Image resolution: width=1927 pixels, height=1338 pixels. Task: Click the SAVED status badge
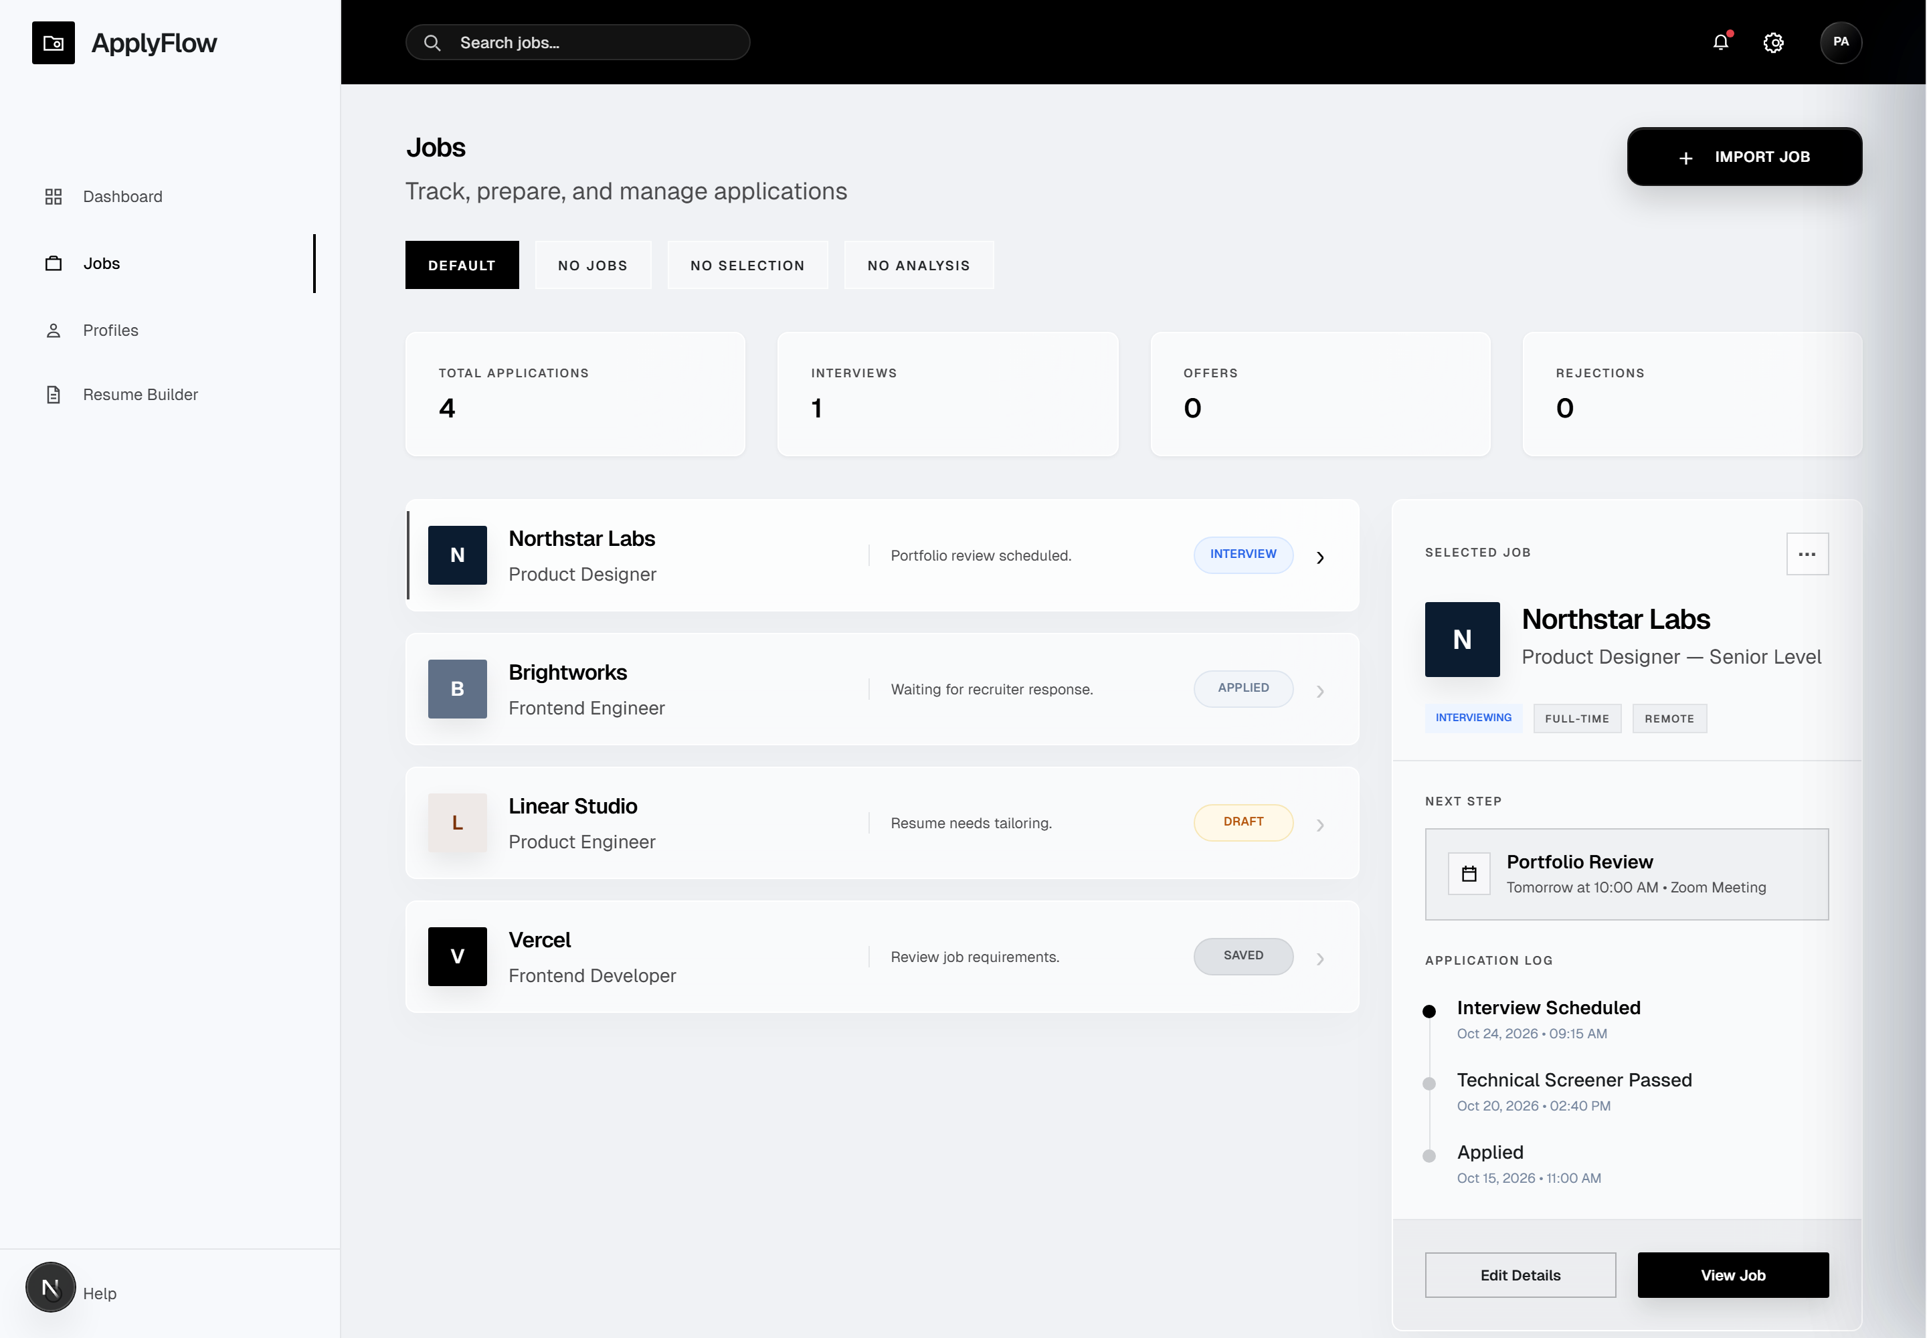1243,957
